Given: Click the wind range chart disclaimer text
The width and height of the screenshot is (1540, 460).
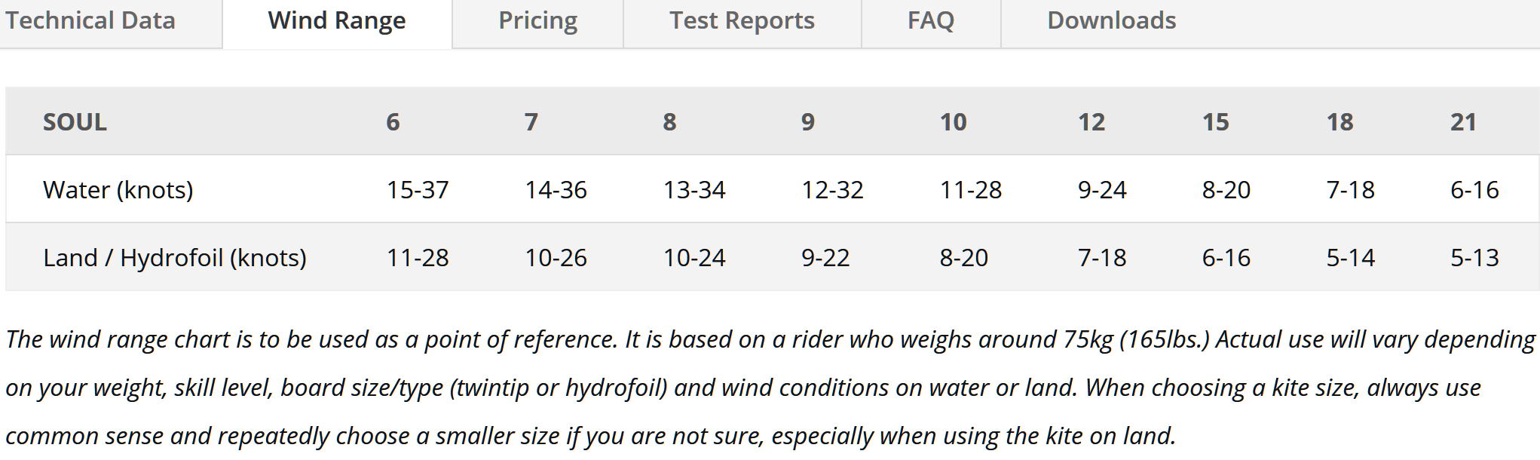Looking at the screenshot, I should click(x=770, y=388).
